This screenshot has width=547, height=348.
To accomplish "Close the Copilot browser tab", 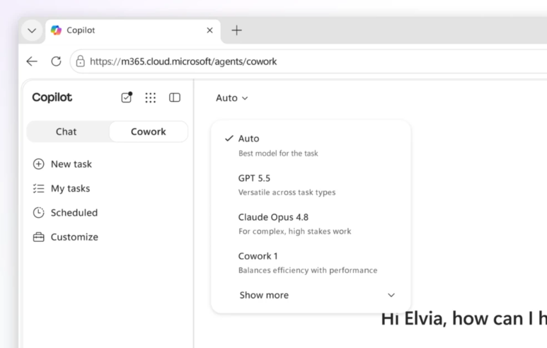I will pos(210,30).
